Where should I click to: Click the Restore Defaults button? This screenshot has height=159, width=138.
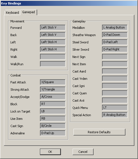point(99,132)
